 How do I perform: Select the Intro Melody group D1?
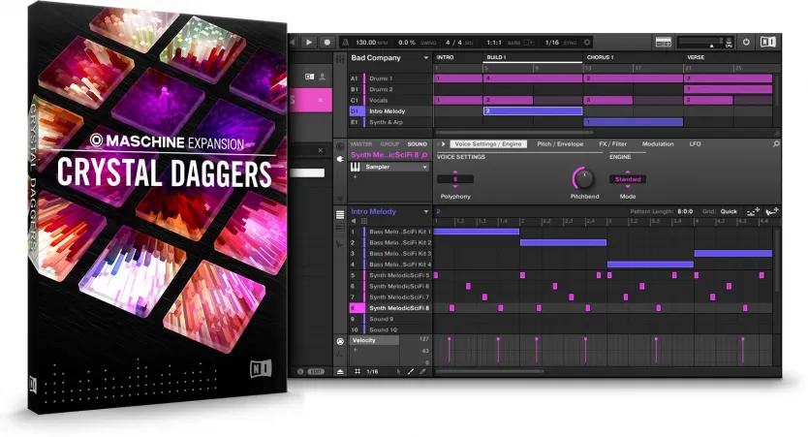coord(389,110)
